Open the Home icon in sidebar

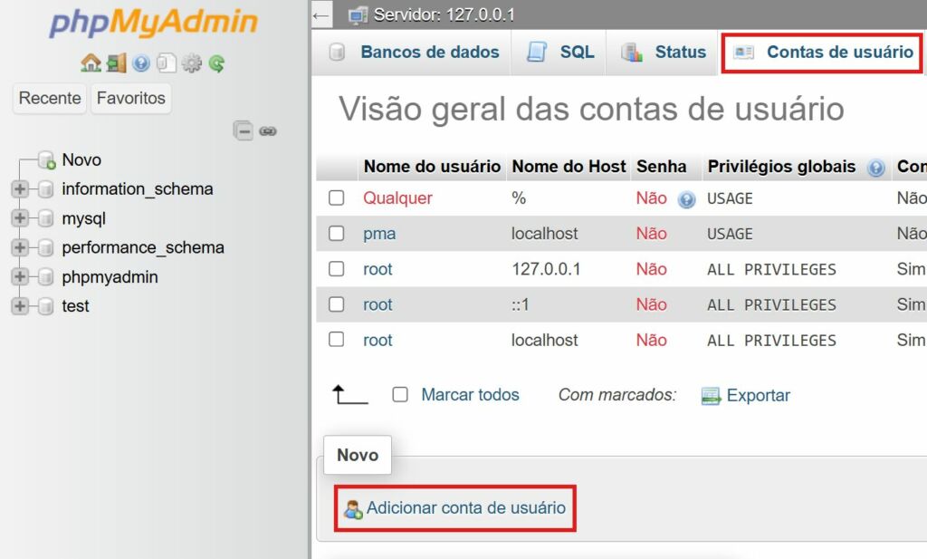click(x=91, y=63)
